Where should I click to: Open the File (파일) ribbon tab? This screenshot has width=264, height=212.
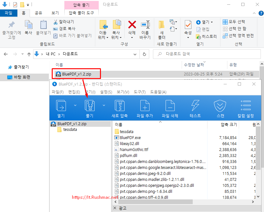(9, 13)
